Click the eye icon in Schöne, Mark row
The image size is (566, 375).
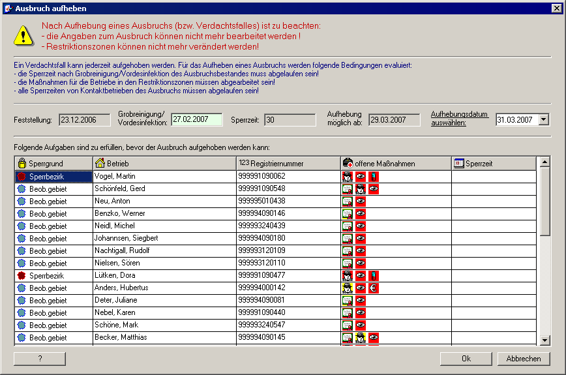click(361, 325)
